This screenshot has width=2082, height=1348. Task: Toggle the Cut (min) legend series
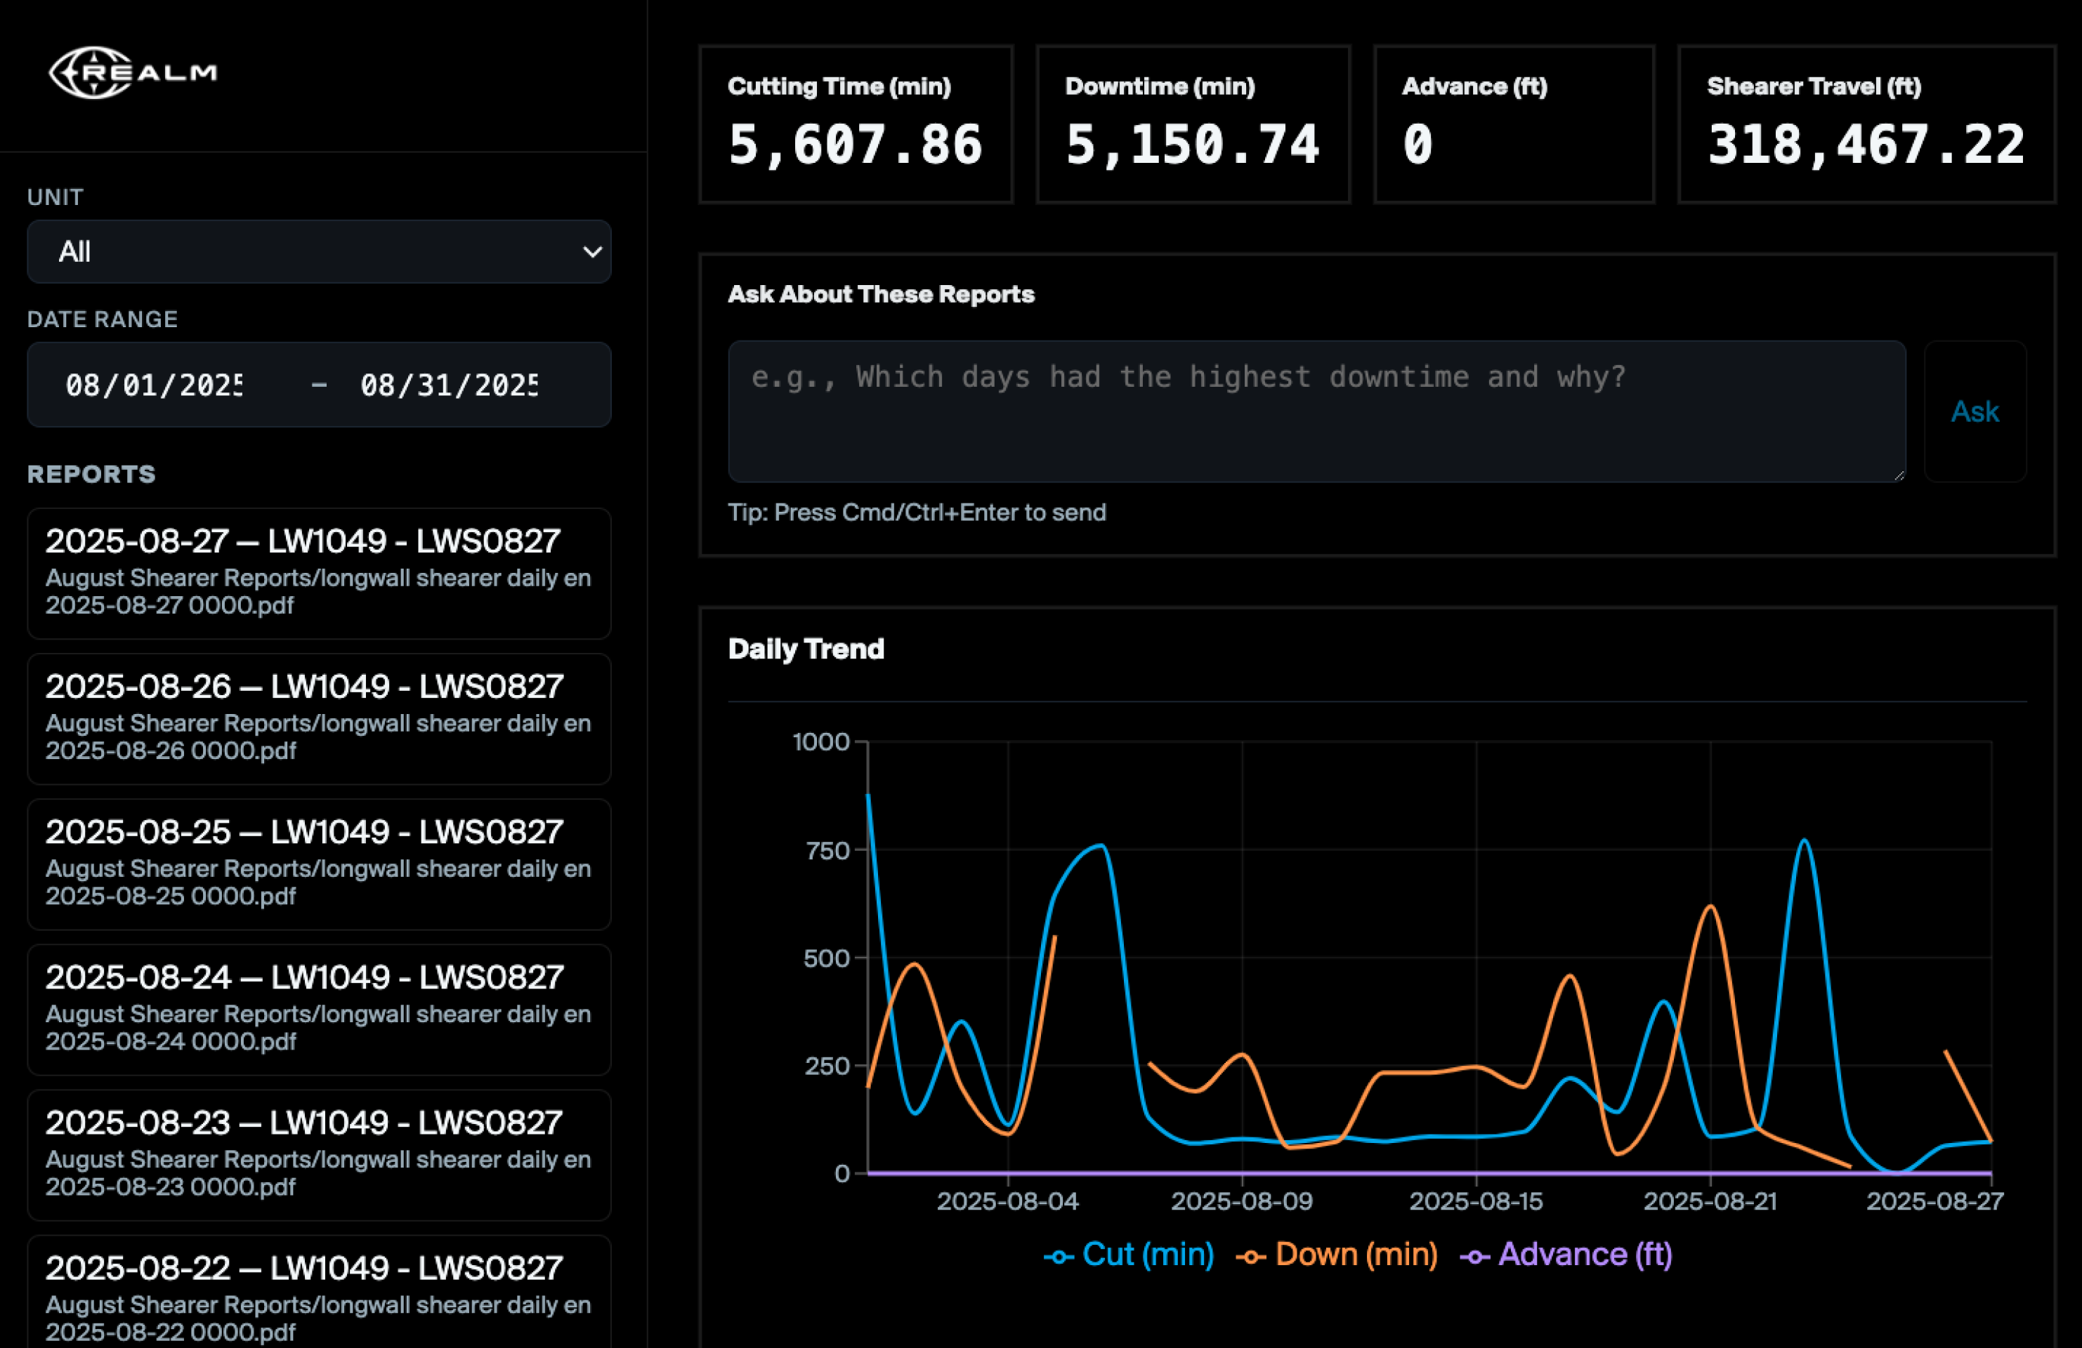(1130, 1255)
